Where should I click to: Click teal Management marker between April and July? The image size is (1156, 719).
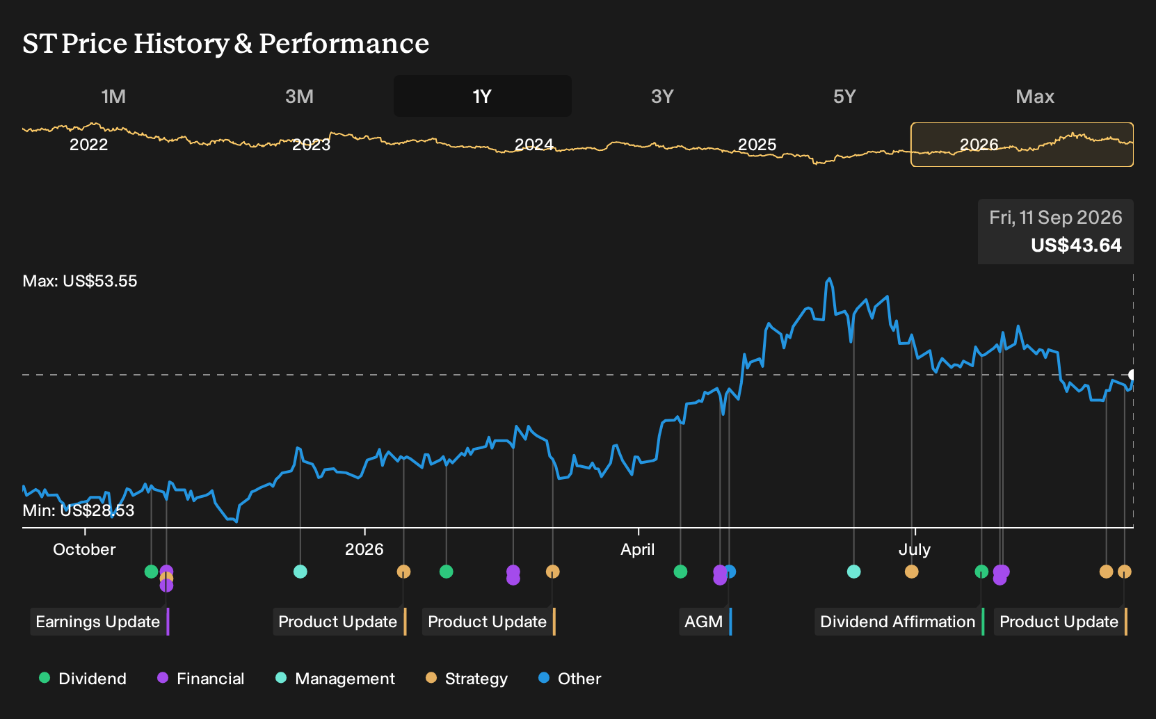coord(854,572)
